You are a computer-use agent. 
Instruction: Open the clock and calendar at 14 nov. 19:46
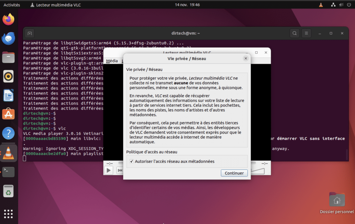(187, 5)
